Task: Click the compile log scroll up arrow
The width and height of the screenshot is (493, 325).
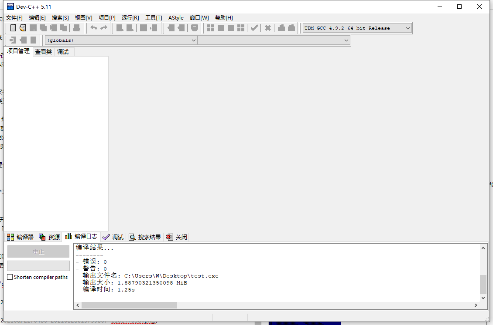Action: [x=483, y=248]
